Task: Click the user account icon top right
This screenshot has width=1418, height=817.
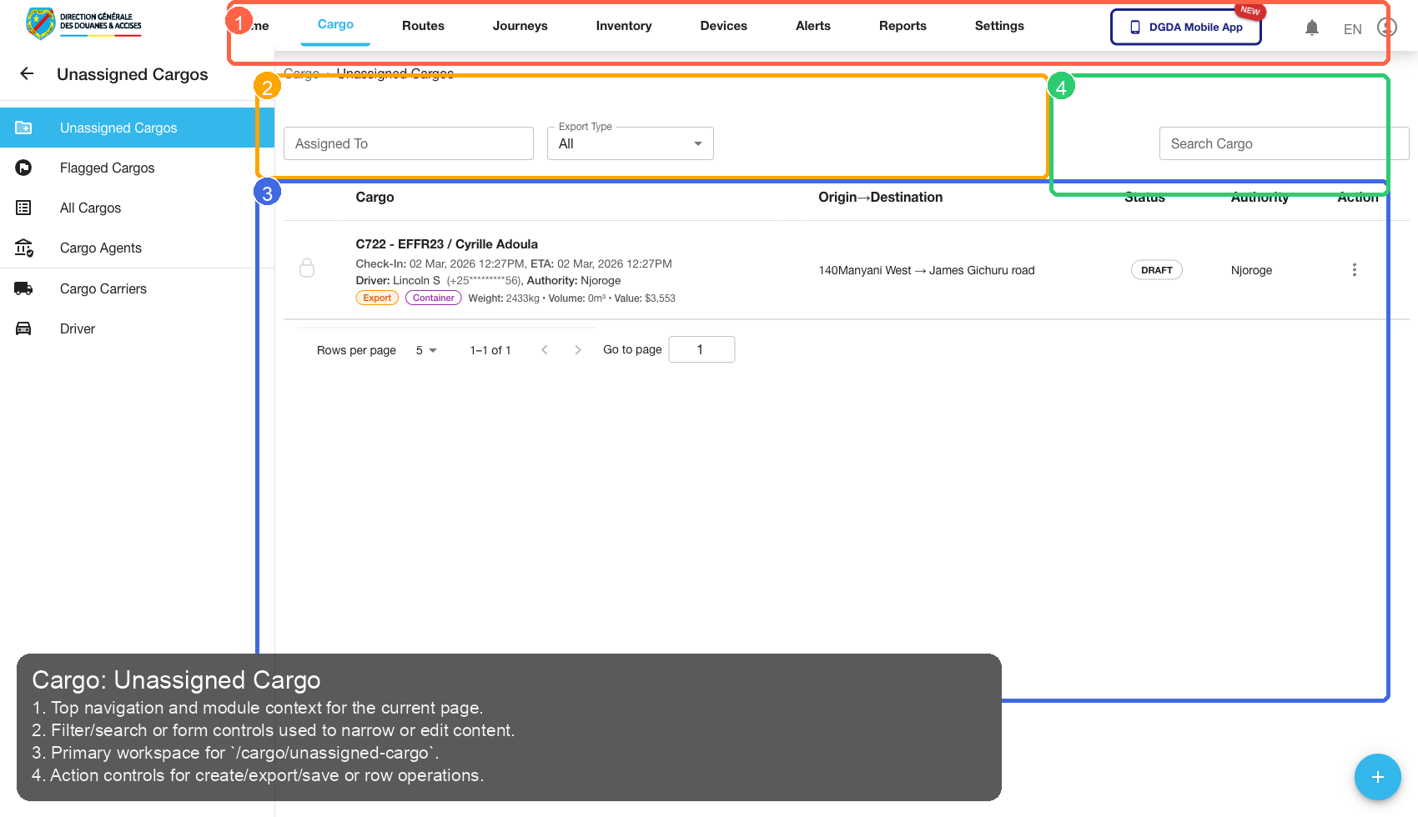Action: (x=1385, y=27)
